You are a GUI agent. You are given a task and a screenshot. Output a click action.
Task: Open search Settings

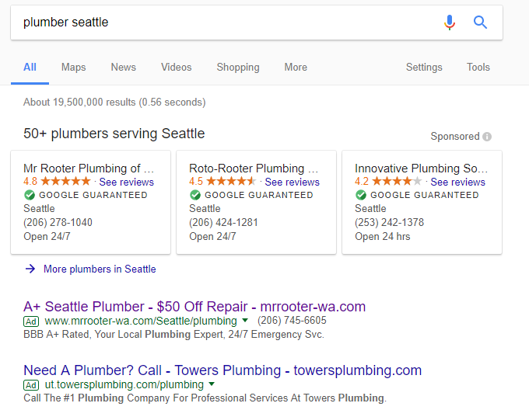424,67
